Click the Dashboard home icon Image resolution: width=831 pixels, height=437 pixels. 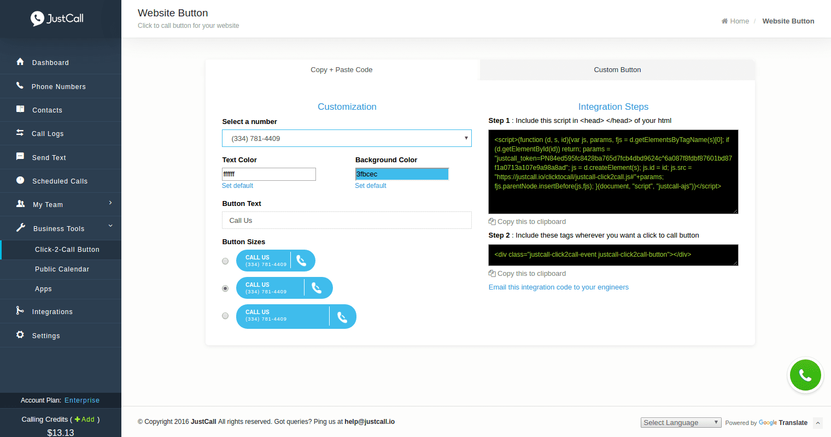coord(20,62)
